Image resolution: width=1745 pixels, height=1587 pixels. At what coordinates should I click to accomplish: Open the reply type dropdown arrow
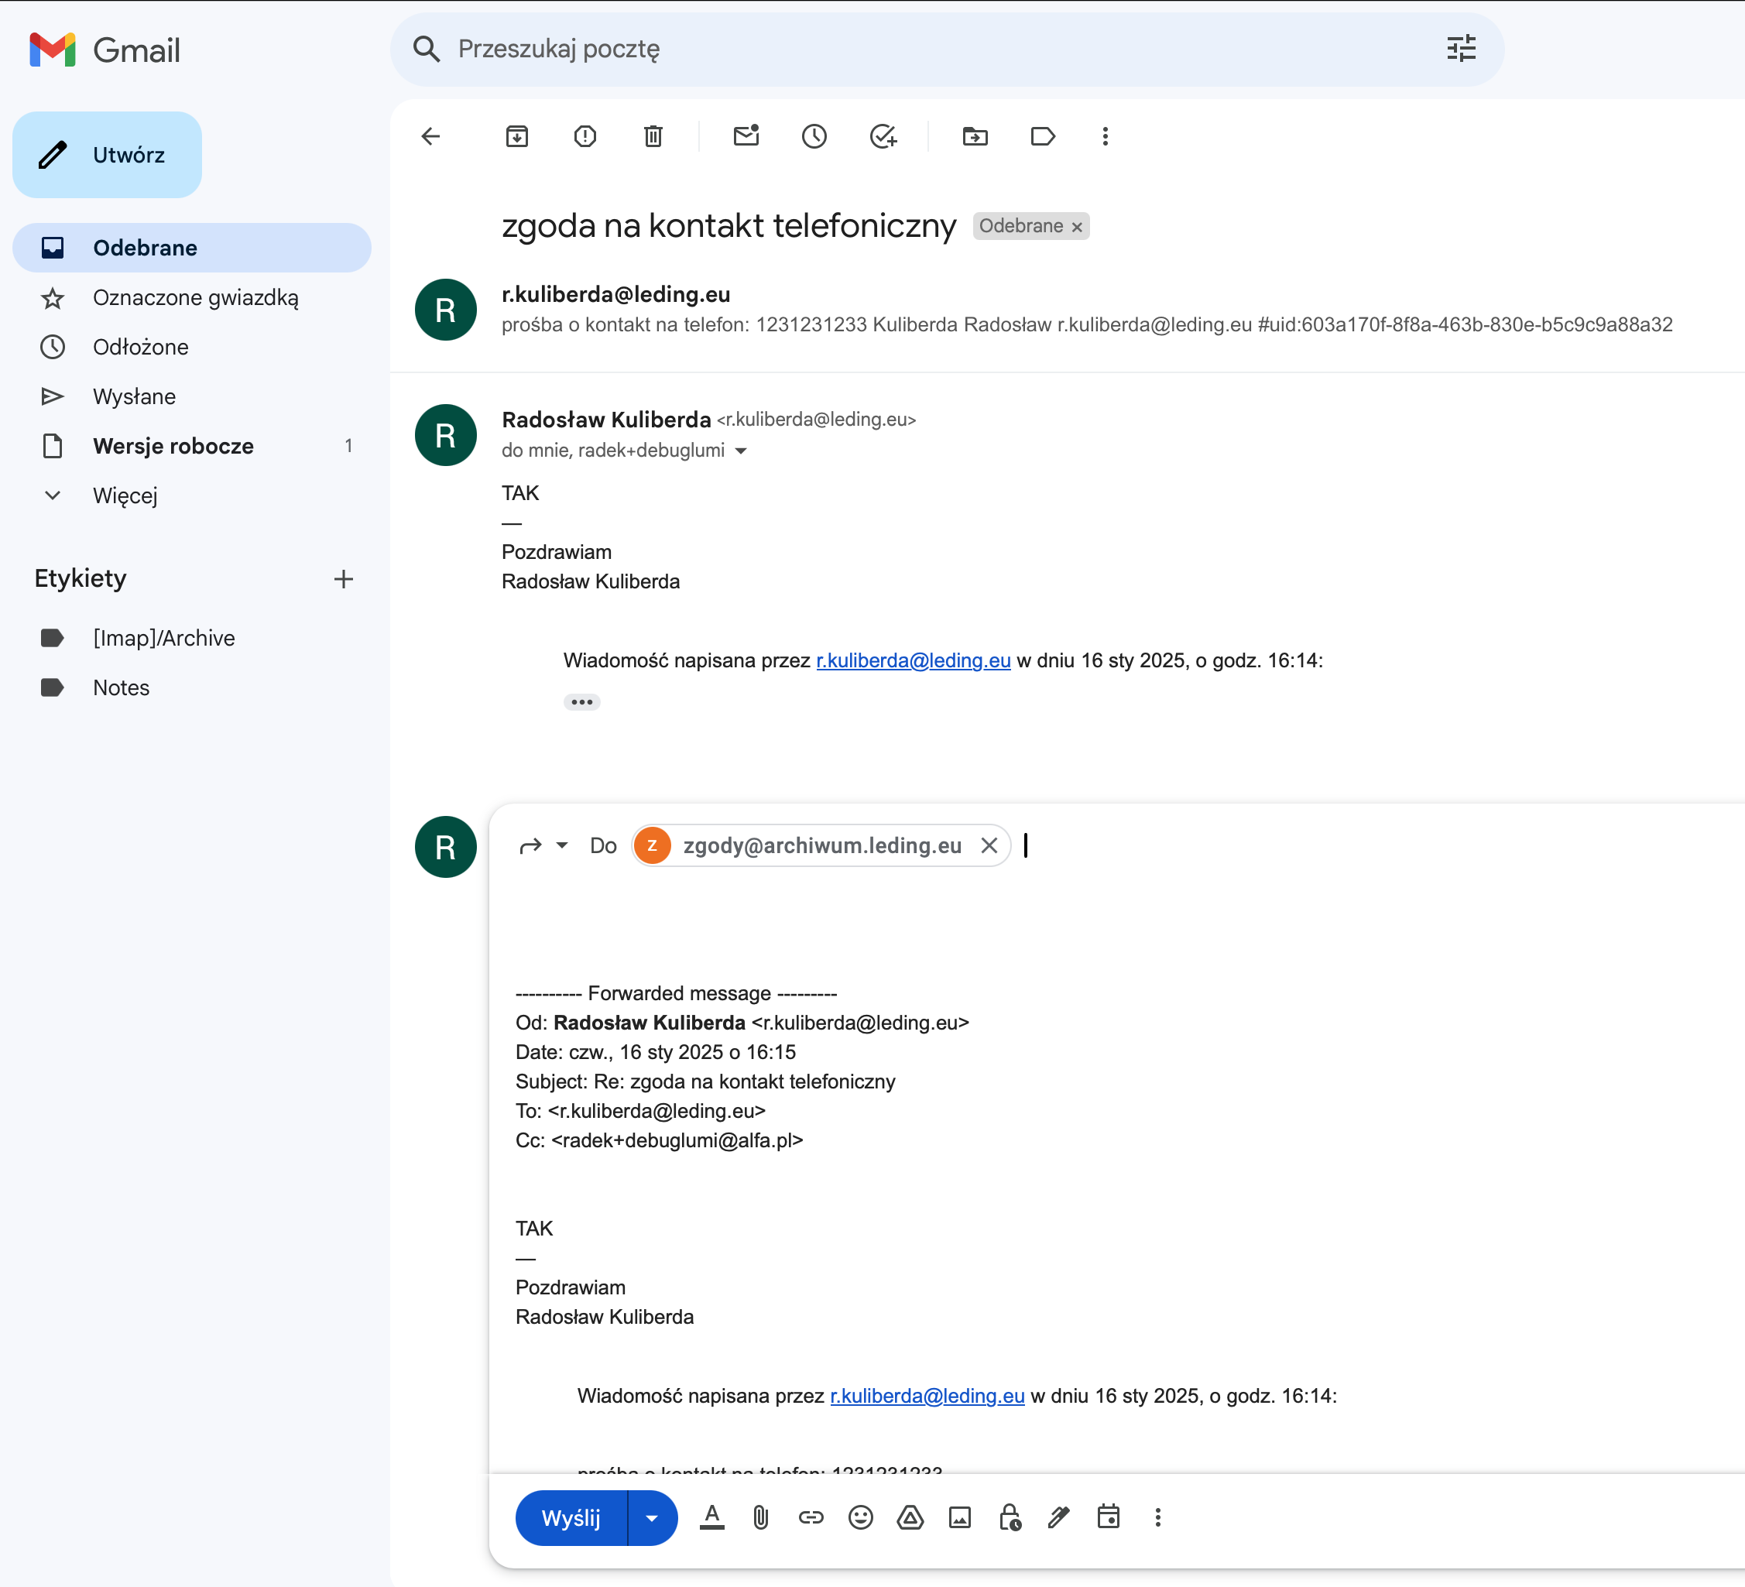(562, 845)
